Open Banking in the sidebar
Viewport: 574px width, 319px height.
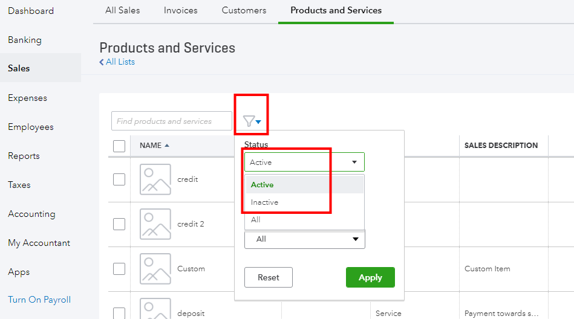[x=25, y=40]
